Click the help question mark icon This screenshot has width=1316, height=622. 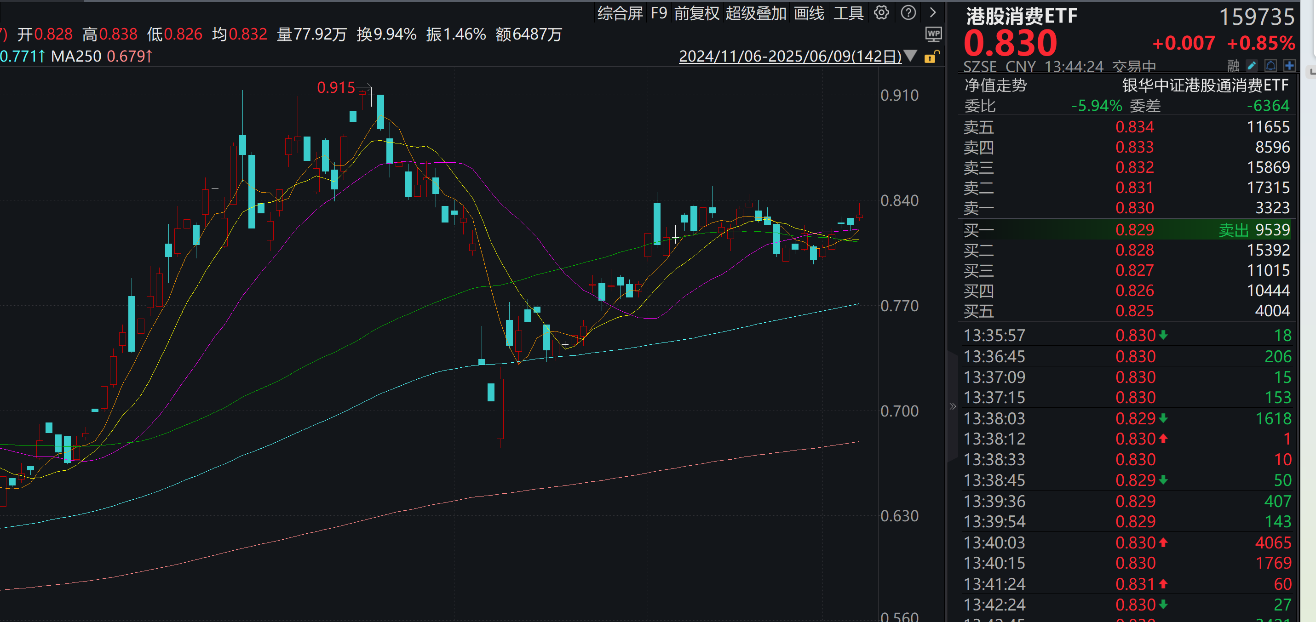point(908,13)
